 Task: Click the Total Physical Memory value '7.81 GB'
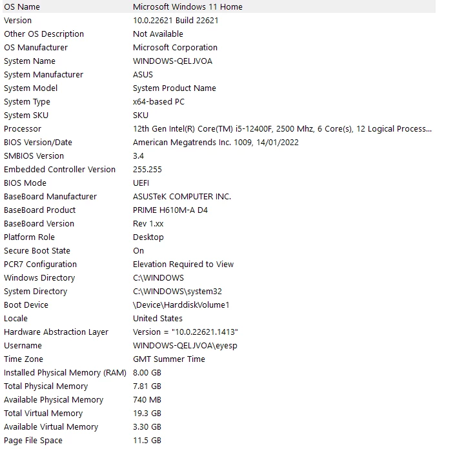tap(147, 386)
